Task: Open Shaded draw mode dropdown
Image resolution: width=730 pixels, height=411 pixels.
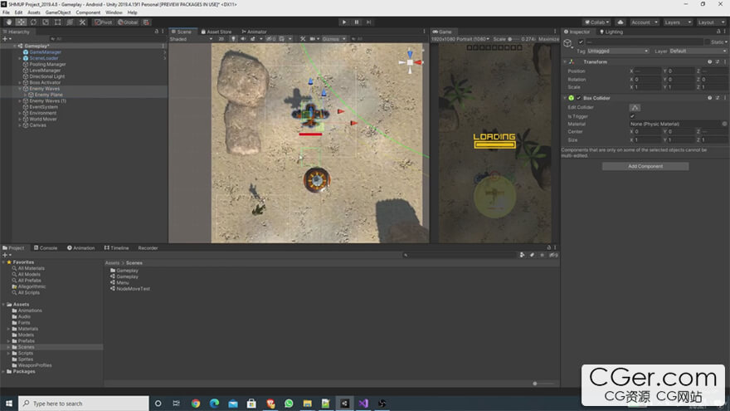Action: point(192,39)
